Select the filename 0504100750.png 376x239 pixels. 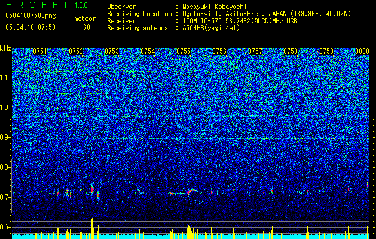(x=30, y=16)
